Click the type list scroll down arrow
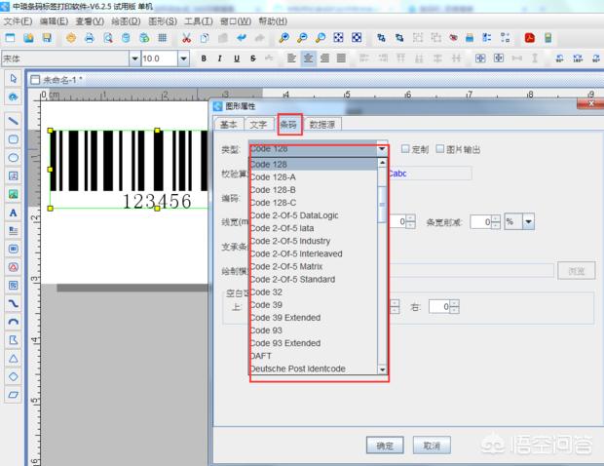604x466 pixels. tap(382, 369)
